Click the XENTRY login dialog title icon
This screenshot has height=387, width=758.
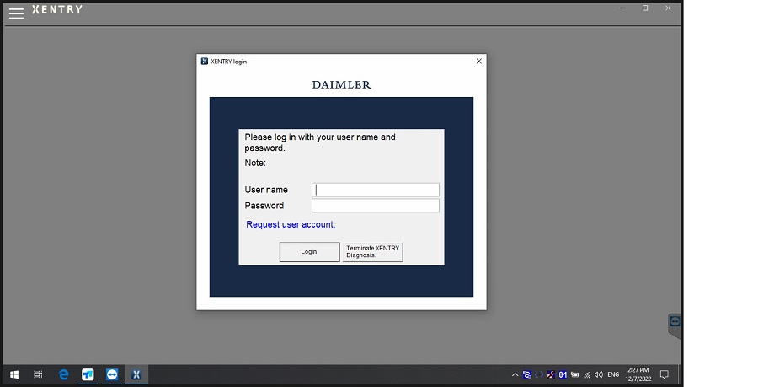(205, 61)
